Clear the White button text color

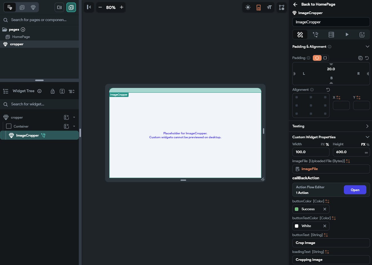(325, 226)
